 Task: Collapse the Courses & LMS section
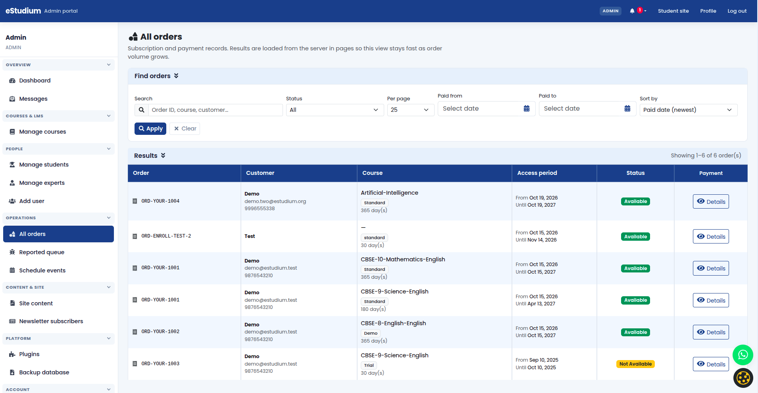[x=58, y=116]
